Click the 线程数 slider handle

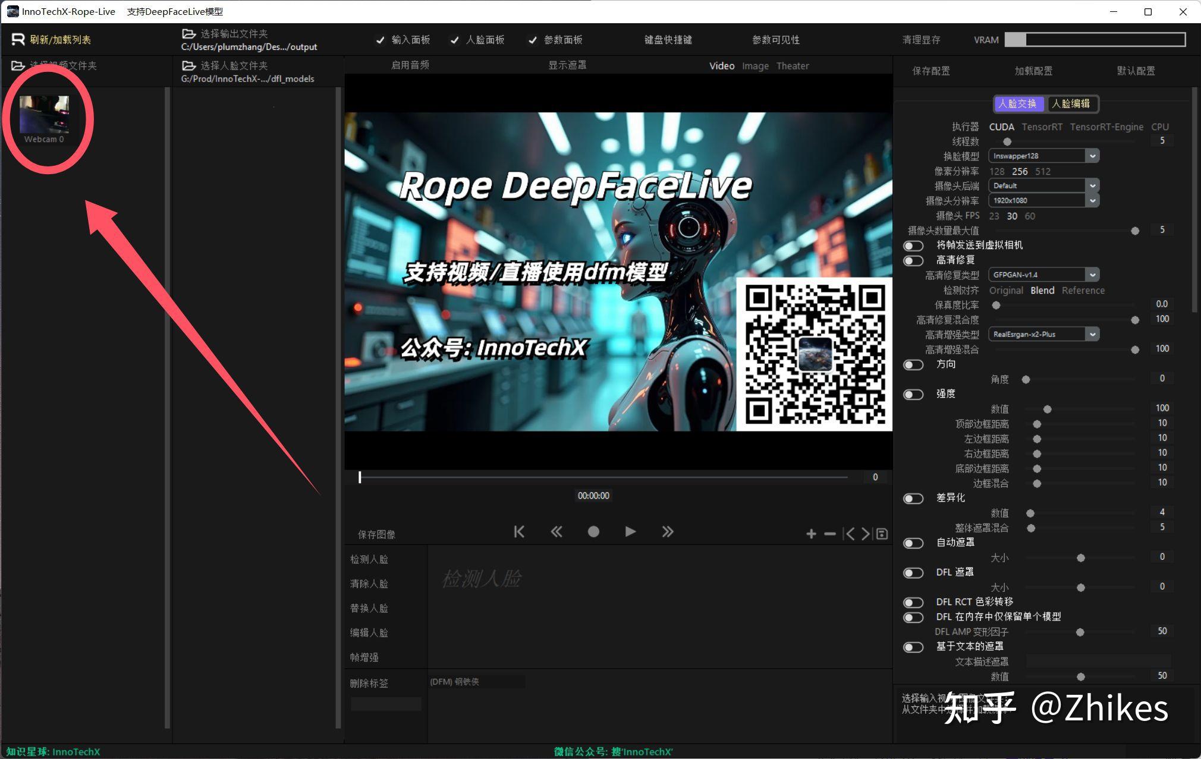click(1007, 141)
